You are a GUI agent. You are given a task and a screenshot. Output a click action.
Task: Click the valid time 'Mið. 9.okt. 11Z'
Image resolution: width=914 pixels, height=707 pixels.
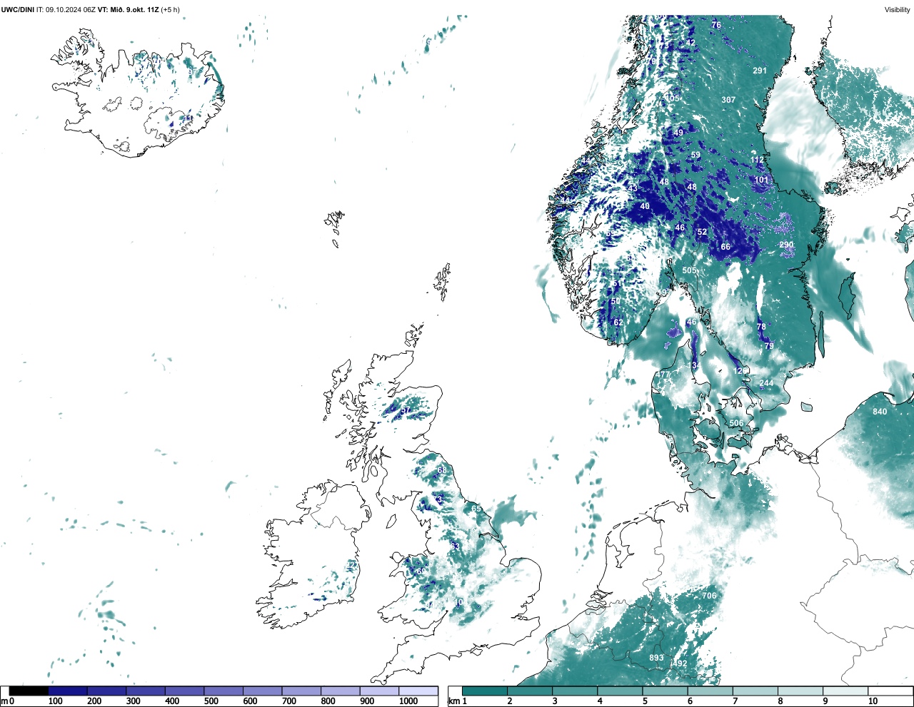coord(134,10)
